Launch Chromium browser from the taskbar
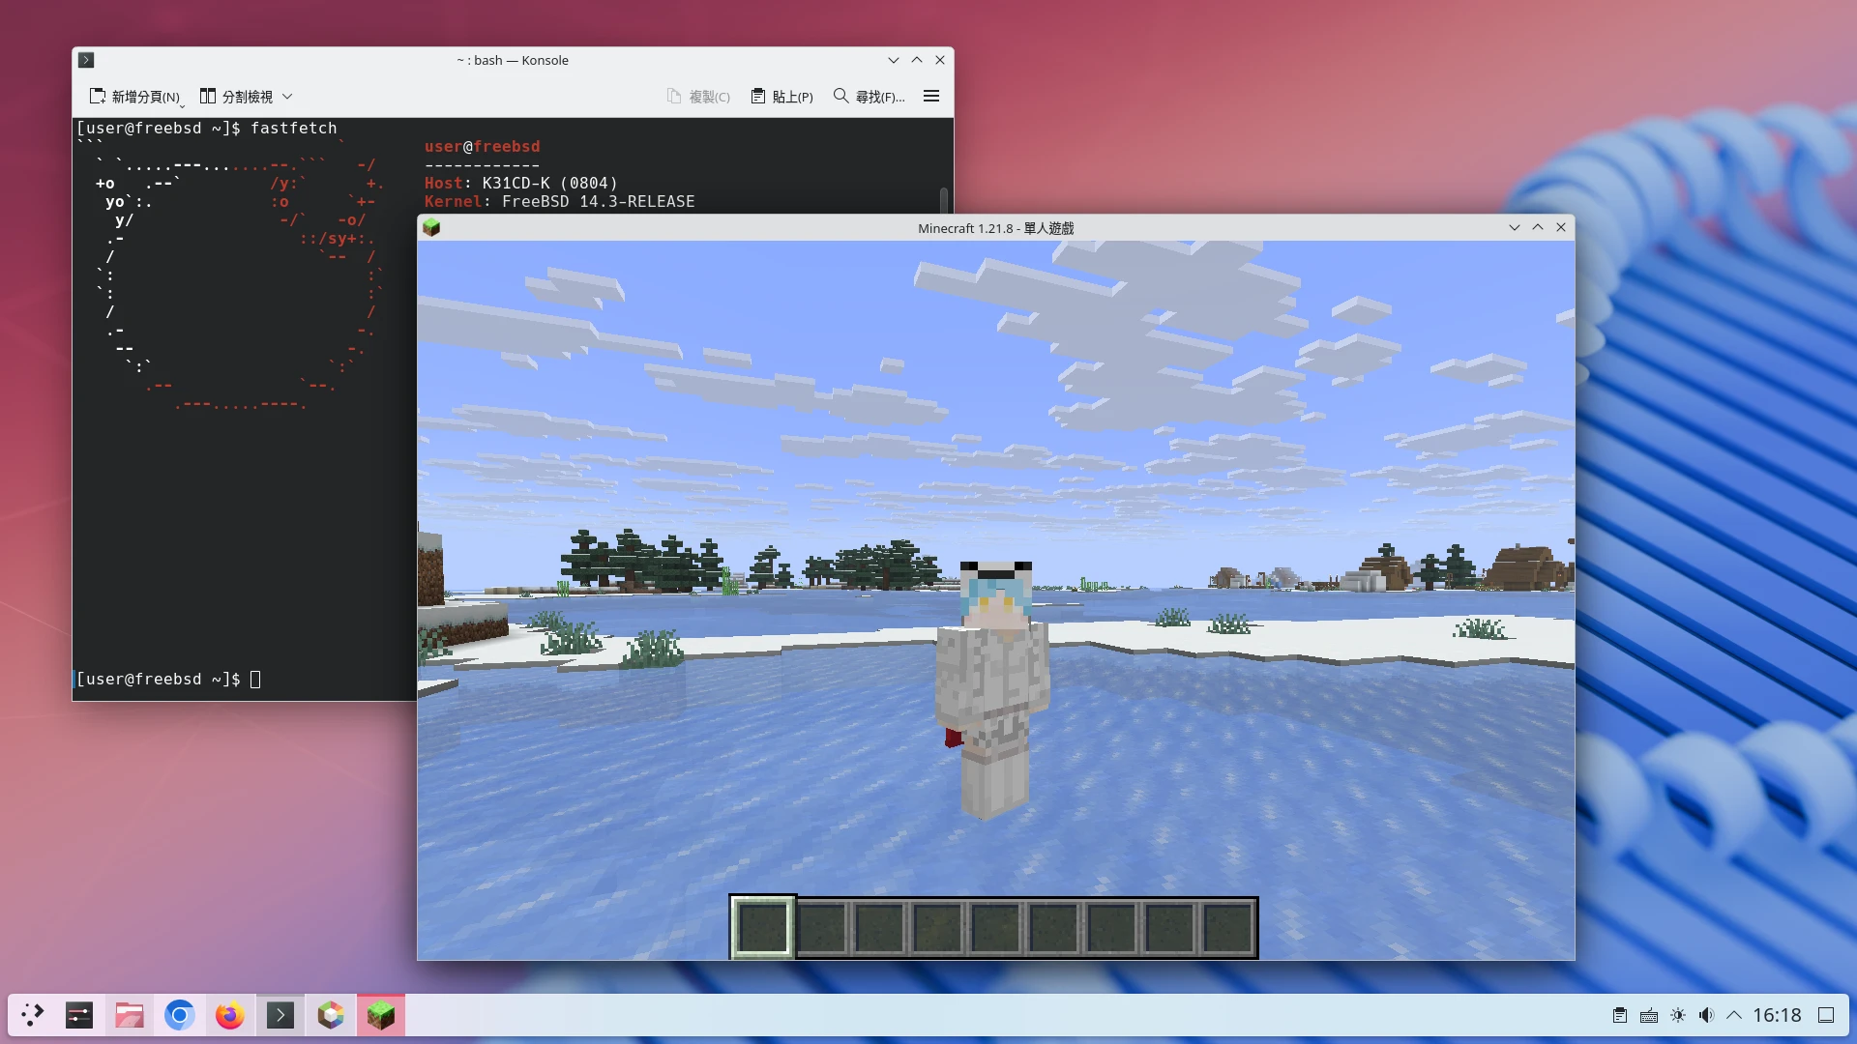 179,1015
